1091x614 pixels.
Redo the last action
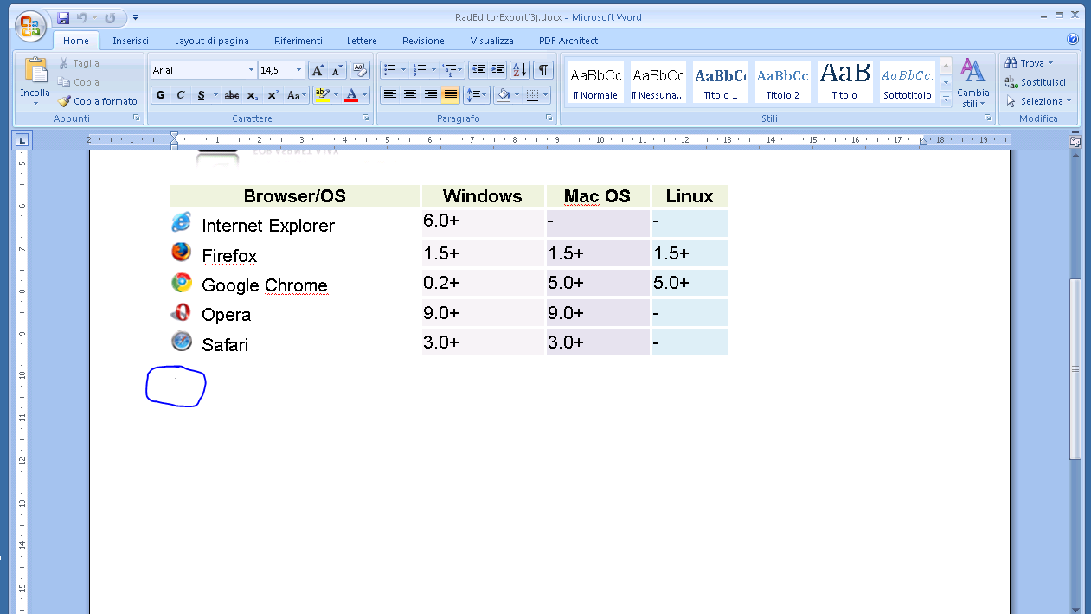pyautogui.click(x=110, y=17)
